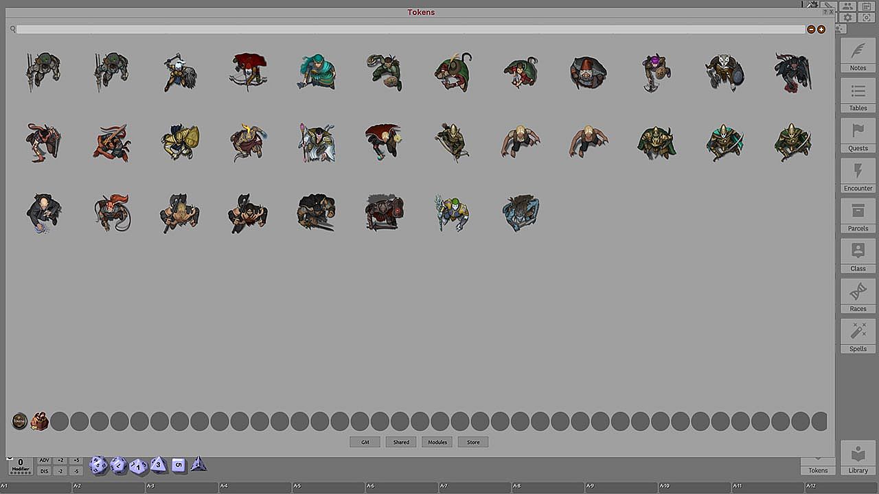879x494 pixels.
Task: Click the Store button
Action: point(473,442)
